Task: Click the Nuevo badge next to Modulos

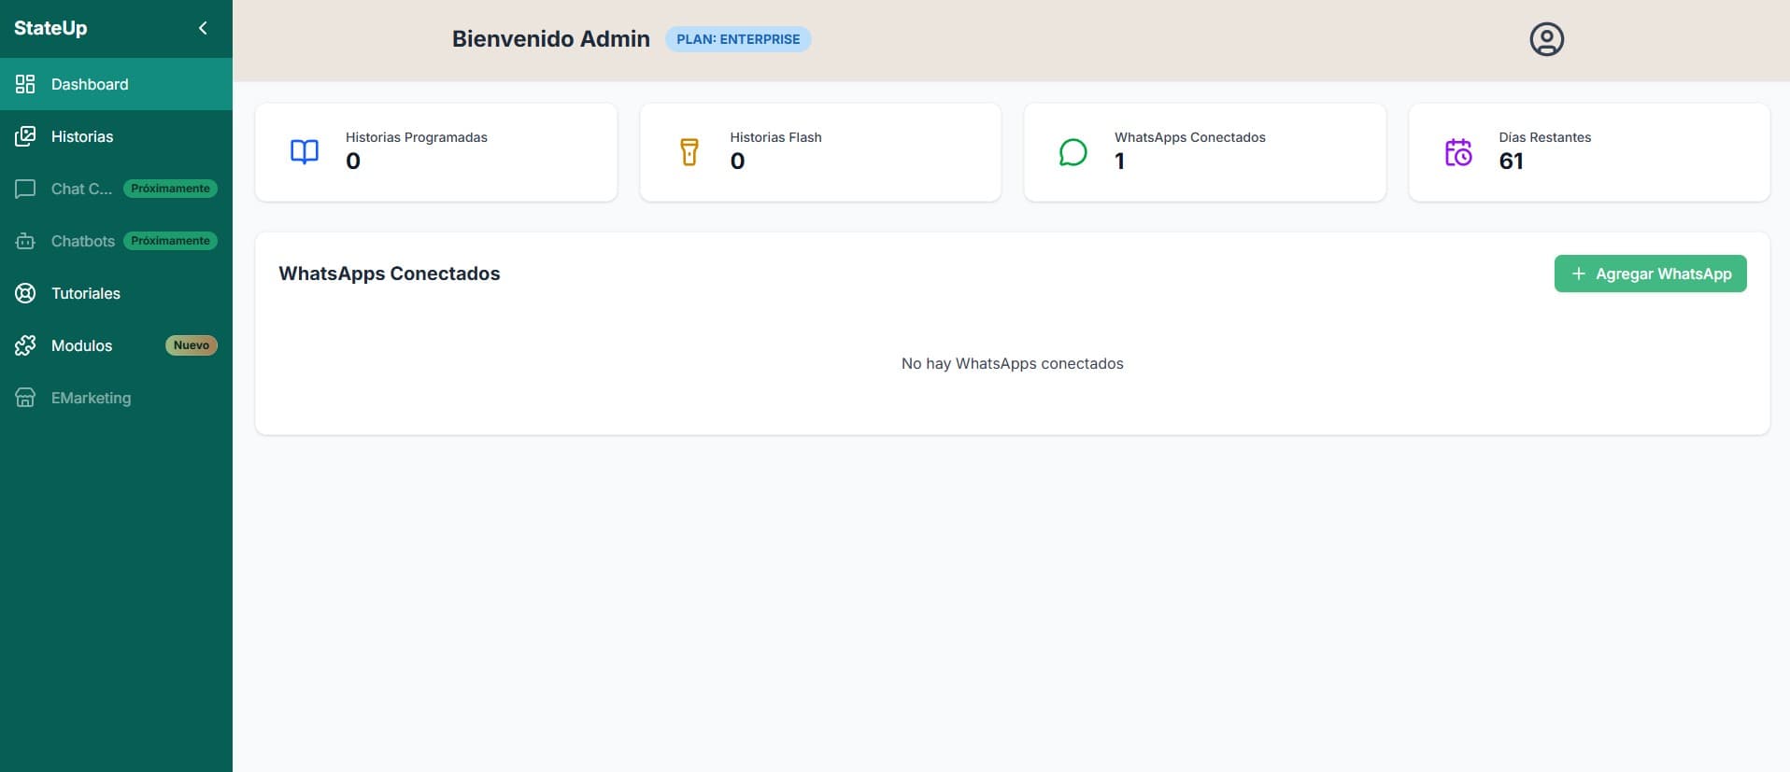Action: click(x=192, y=345)
